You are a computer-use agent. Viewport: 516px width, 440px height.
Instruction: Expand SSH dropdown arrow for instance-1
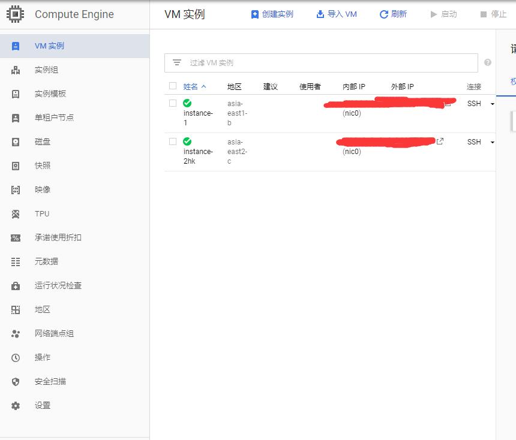(493, 104)
